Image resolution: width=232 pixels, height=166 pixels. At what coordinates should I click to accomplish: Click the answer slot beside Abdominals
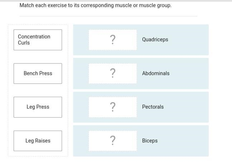pyautogui.click(x=113, y=73)
